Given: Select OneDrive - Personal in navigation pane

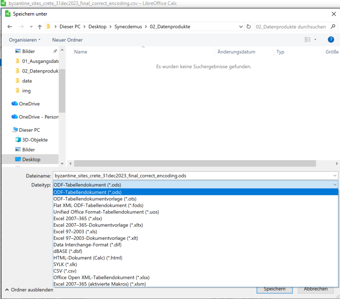Looking at the screenshot, I should click(35, 117).
